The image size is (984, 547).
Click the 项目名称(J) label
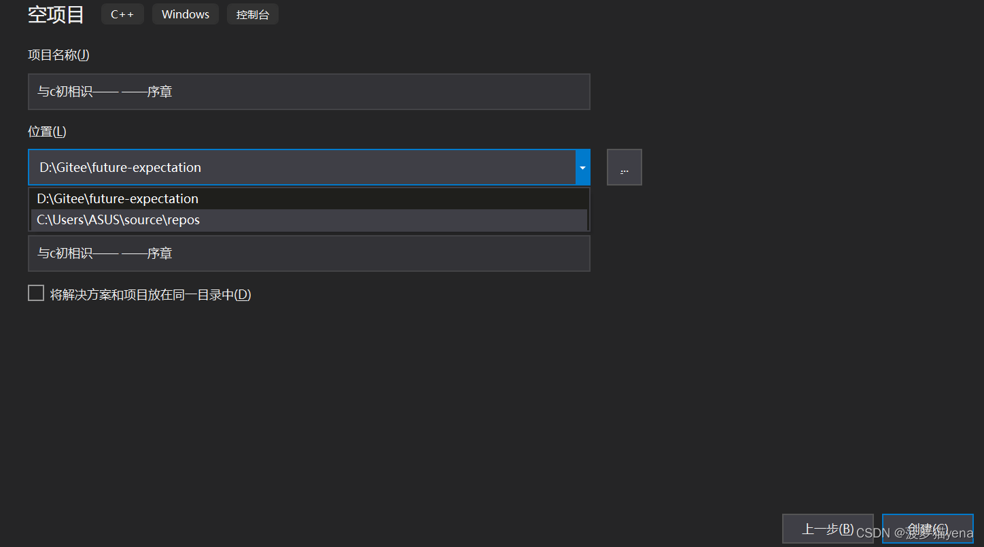click(58, 55)
